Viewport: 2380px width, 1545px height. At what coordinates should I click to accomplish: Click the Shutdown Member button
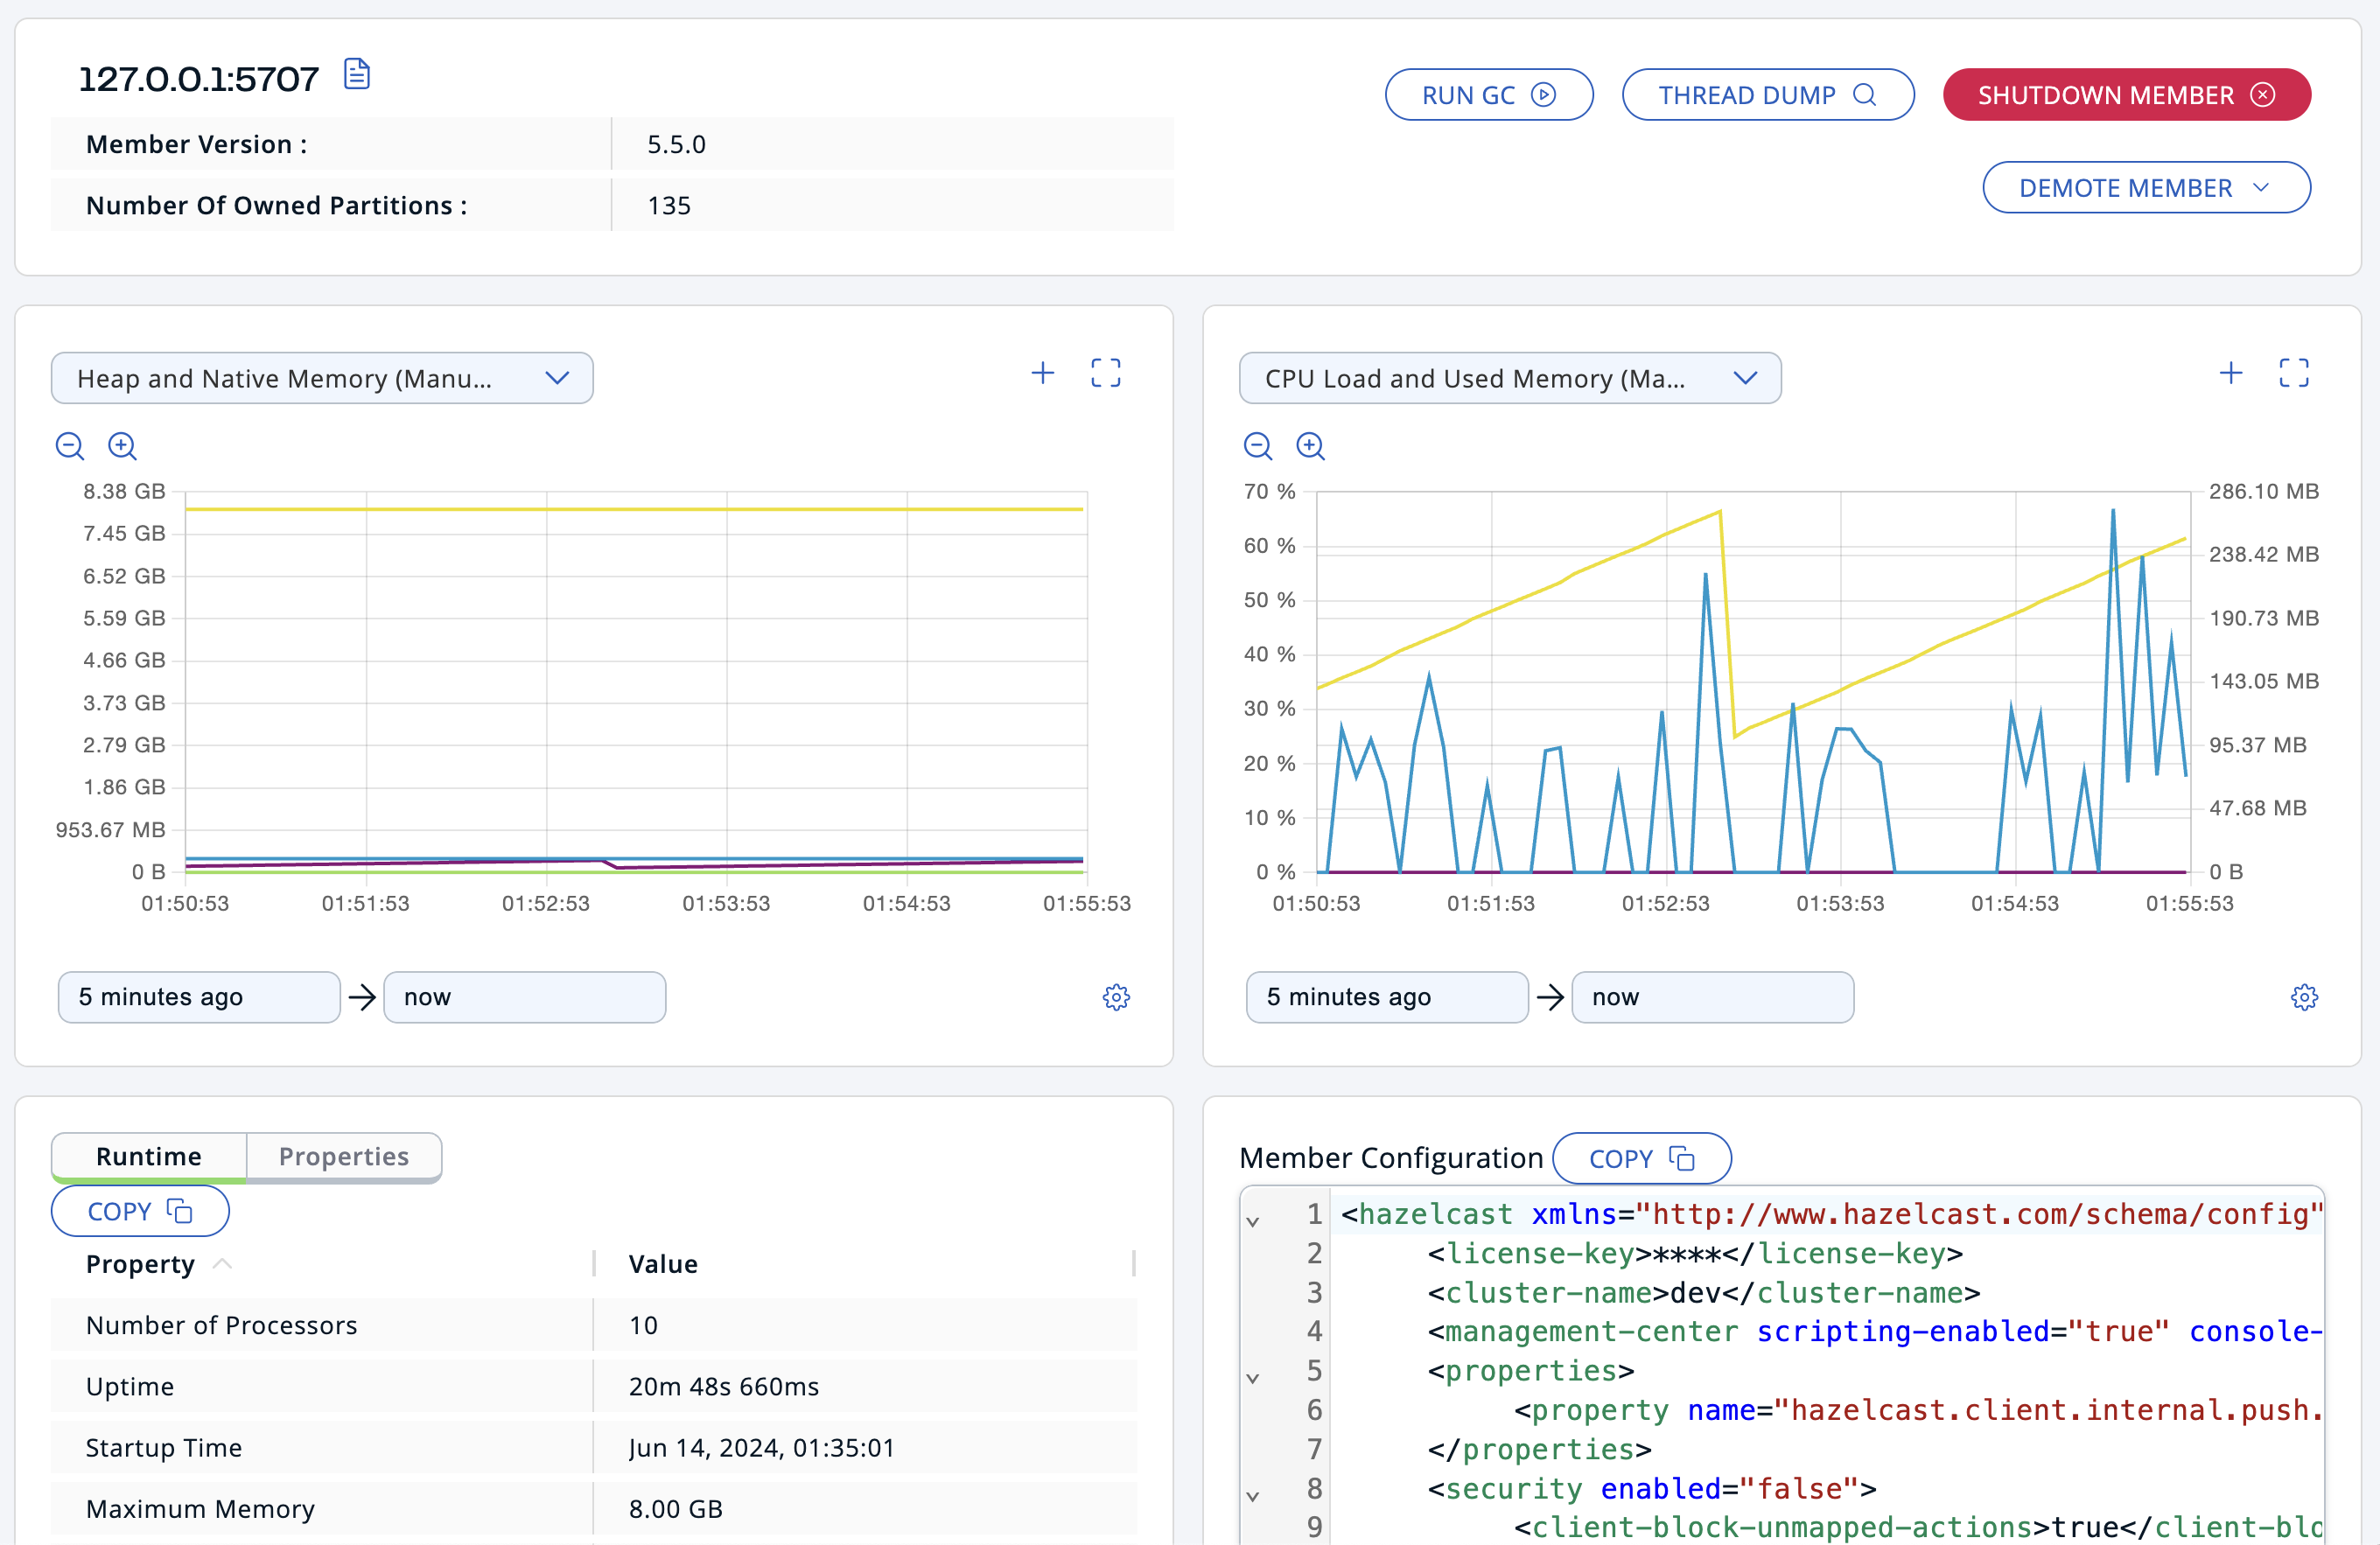tap(2126, 95)
